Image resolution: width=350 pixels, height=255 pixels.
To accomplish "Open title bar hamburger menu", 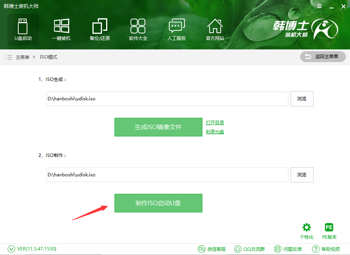I will 319,6.
